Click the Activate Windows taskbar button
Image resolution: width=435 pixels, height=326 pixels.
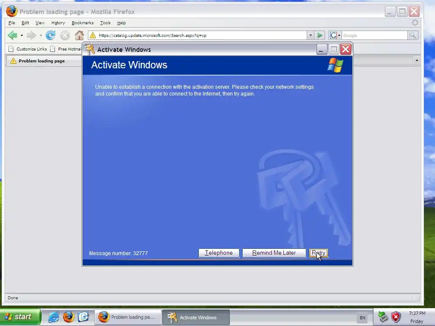[x=196, y=317]
